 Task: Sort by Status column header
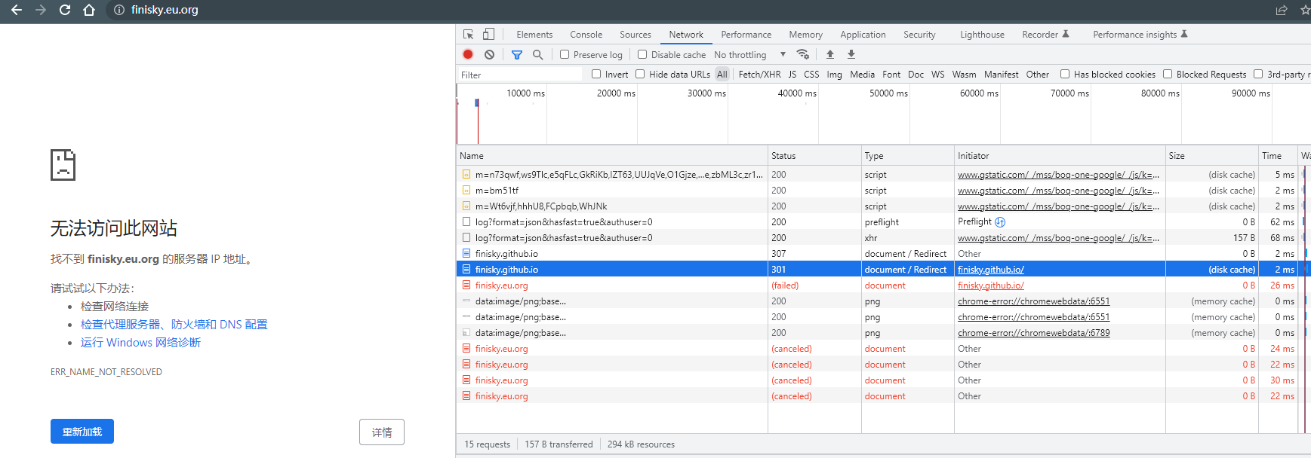tap(814, 156)
